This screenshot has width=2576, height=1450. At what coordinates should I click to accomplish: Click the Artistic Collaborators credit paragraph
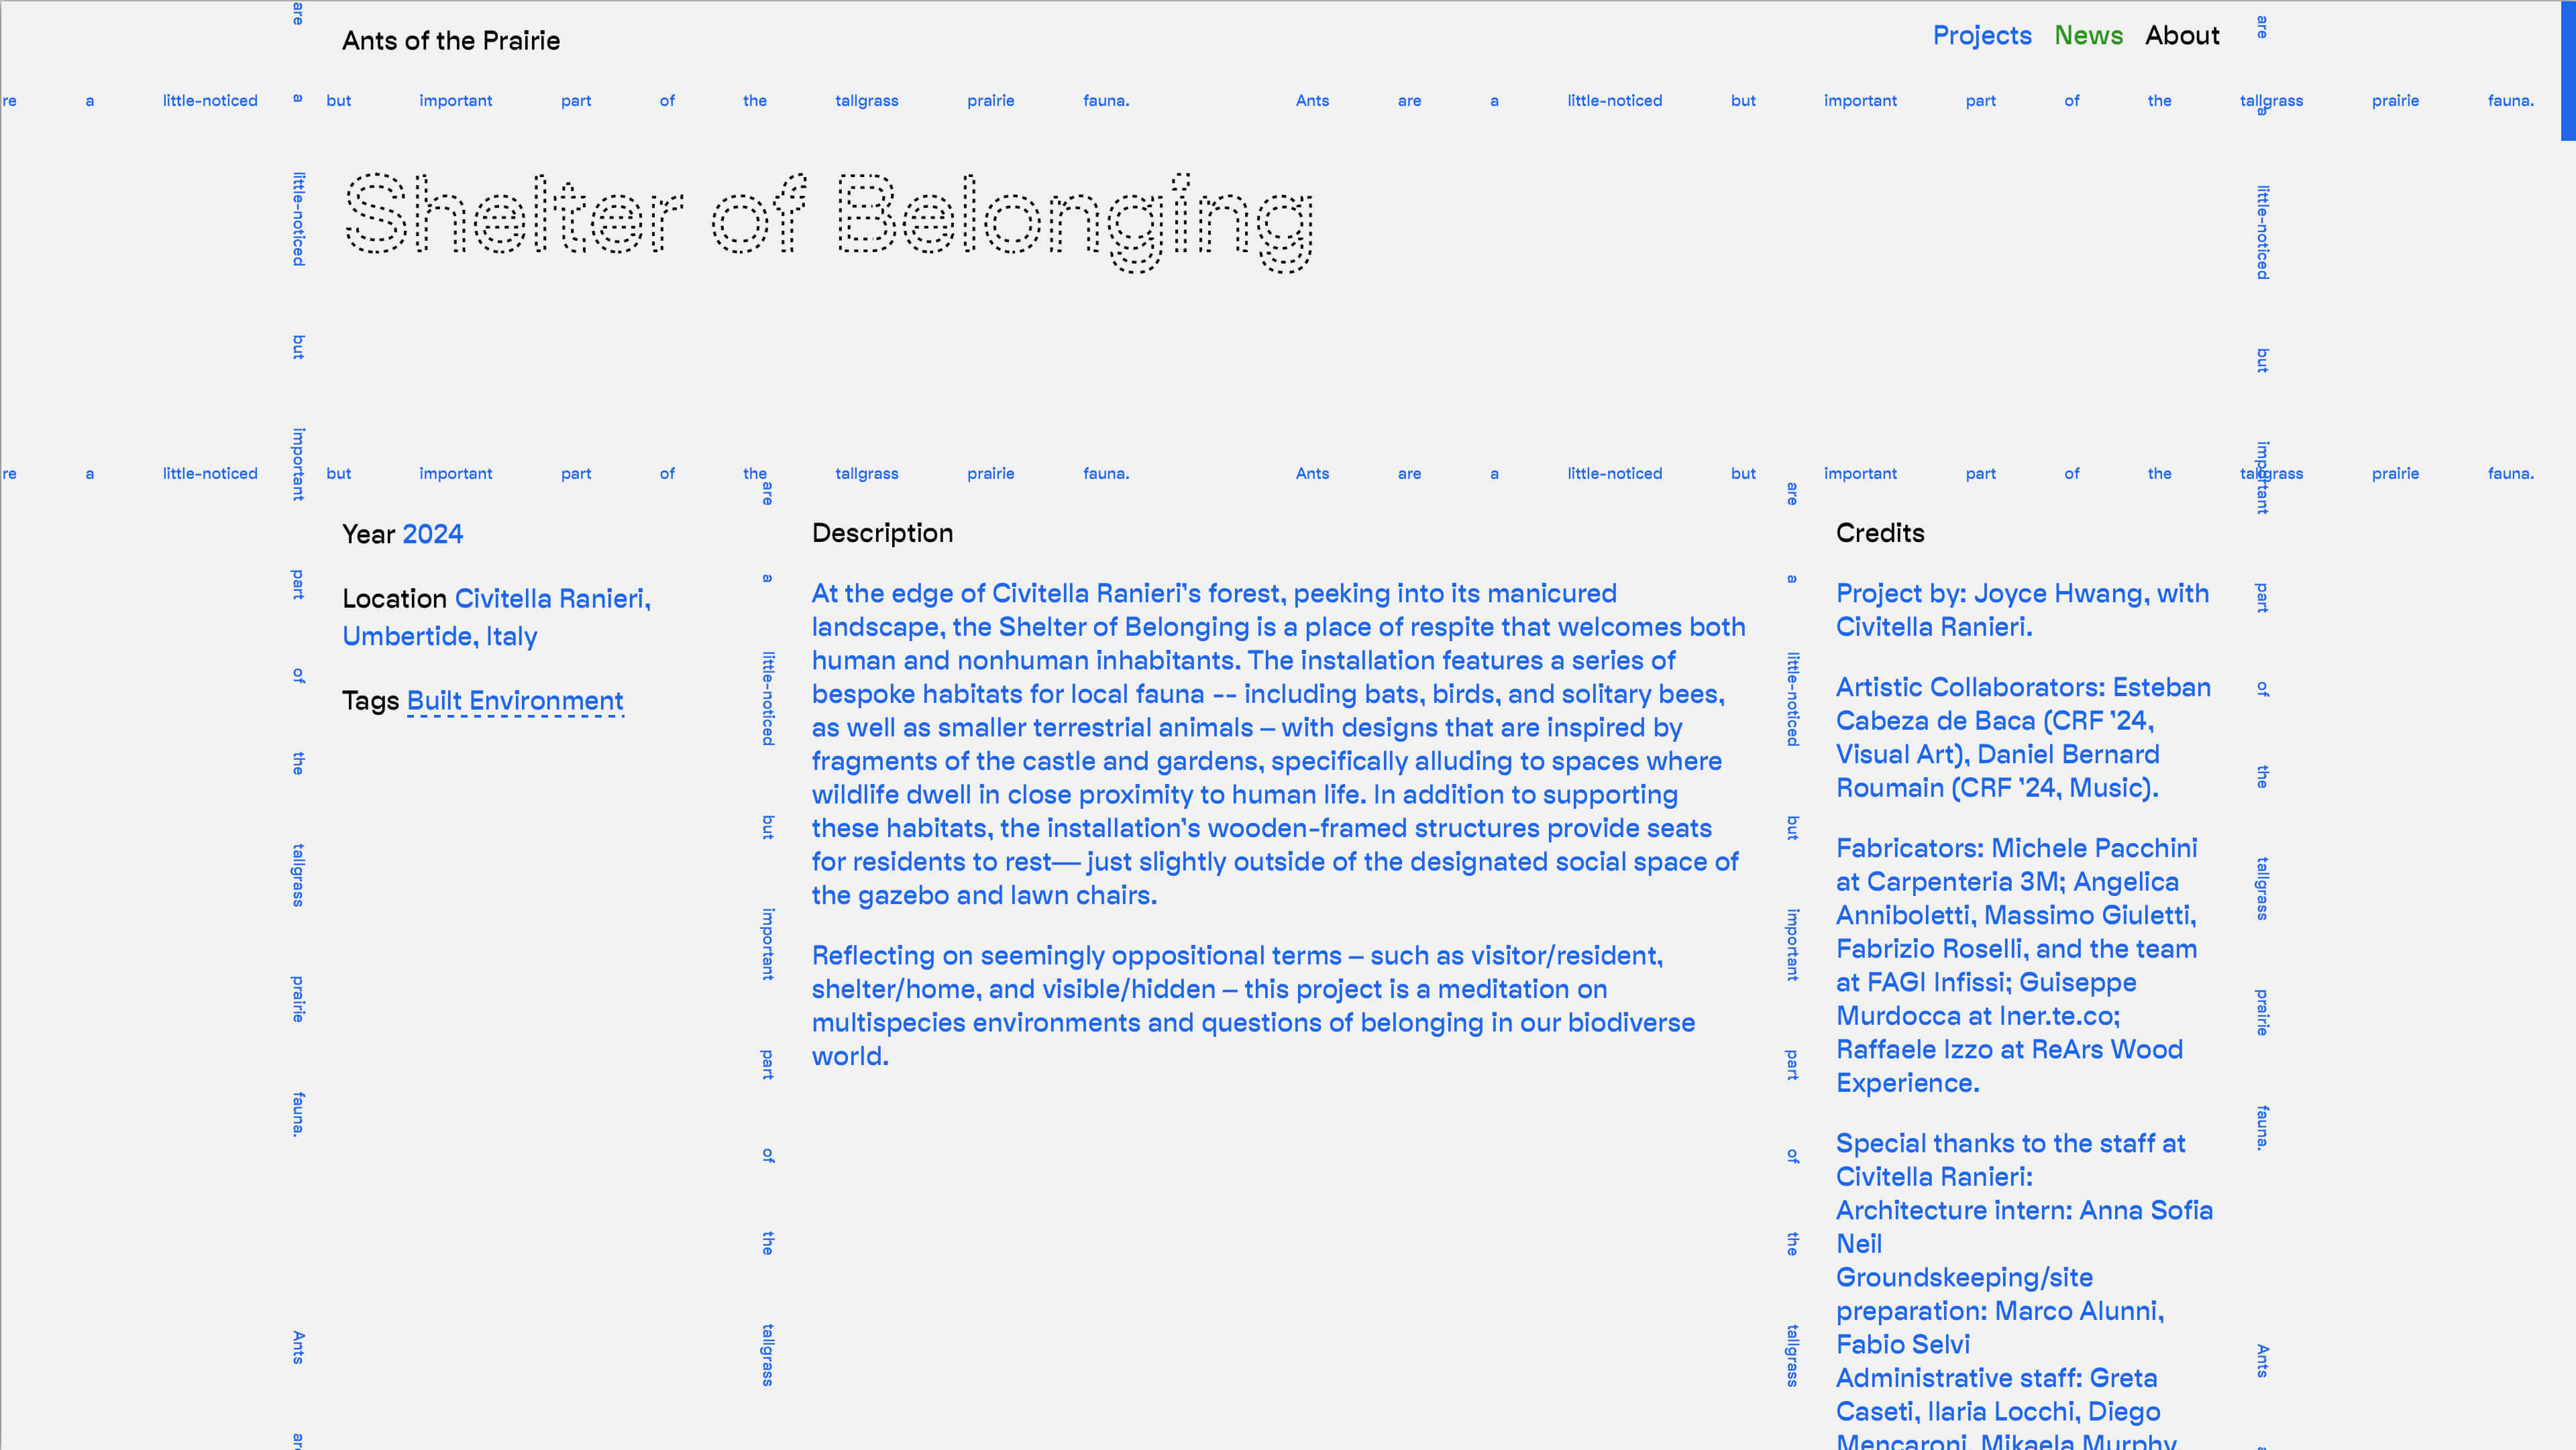2022,737
